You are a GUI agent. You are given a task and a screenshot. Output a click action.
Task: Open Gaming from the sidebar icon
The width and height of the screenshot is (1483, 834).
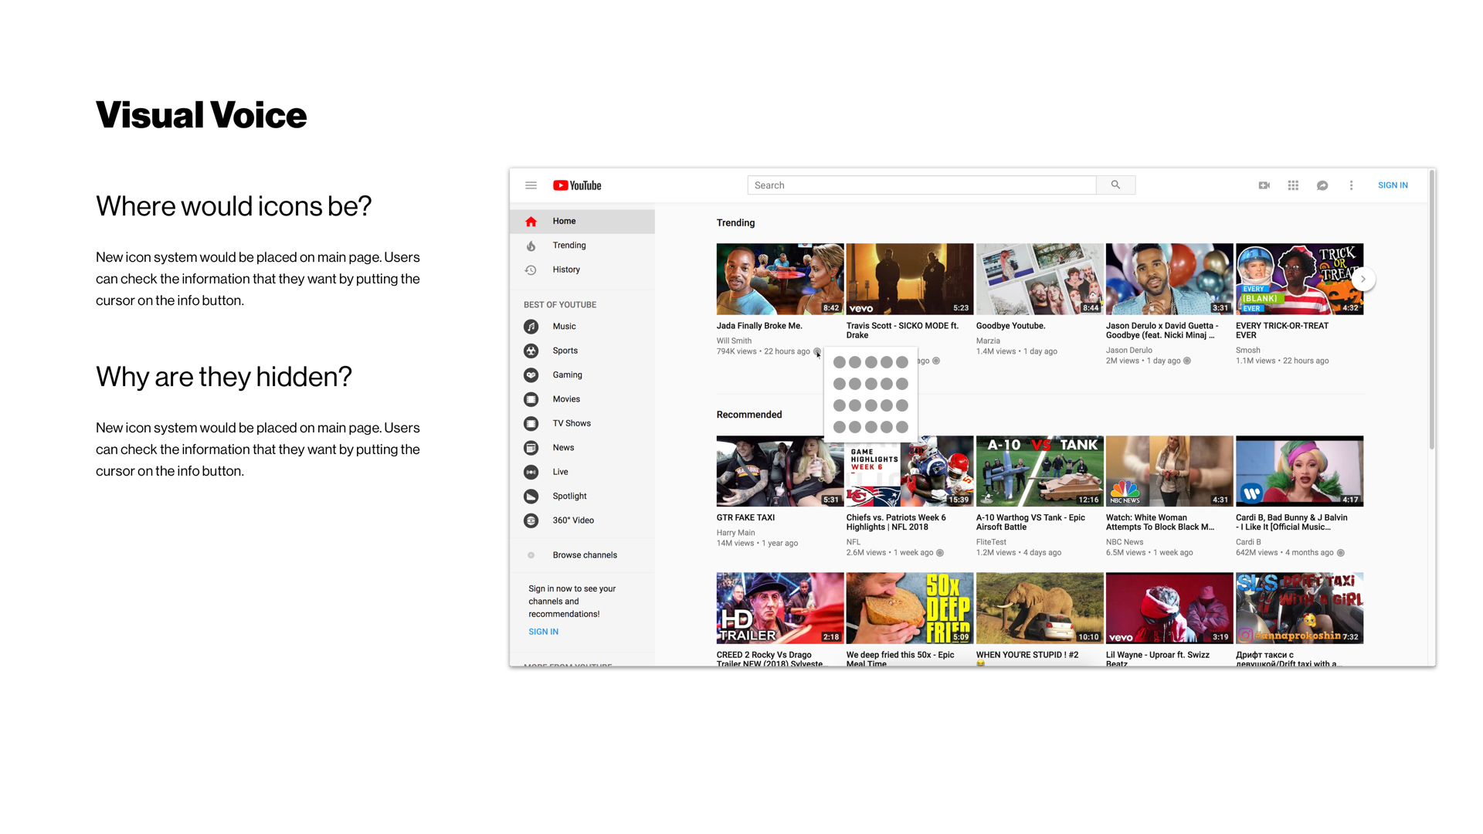[531, 375]
